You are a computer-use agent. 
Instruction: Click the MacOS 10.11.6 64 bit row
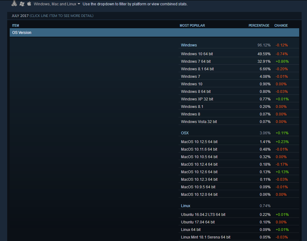[239, 149]
